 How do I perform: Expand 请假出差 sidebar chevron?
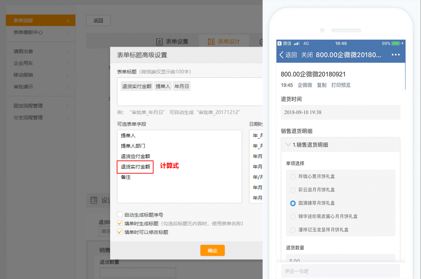67,52
